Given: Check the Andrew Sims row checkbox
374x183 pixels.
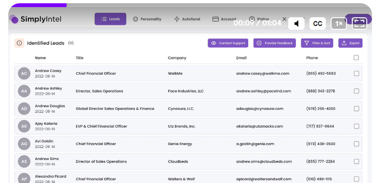Looking at the screenshot, I should tap(356, 162).
